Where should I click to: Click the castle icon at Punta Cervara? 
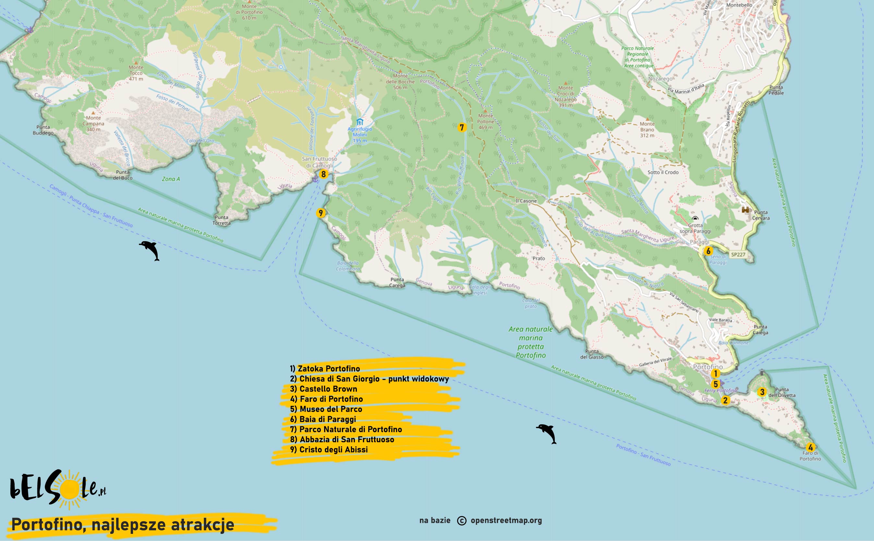(746, 210)
